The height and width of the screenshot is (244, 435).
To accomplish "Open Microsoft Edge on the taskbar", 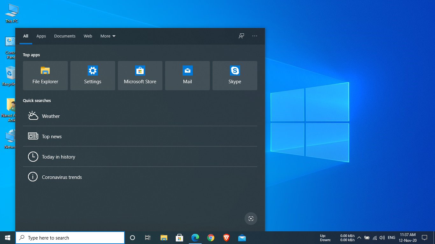I will tap(195, 238).
